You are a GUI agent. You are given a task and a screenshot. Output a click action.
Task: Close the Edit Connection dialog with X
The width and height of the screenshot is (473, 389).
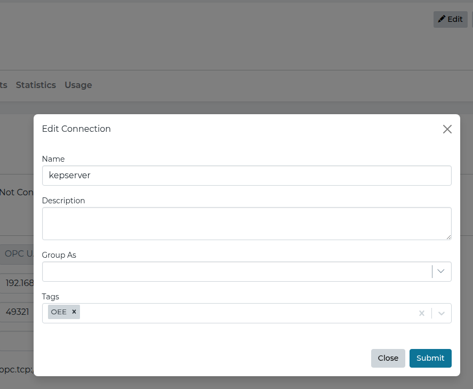click(x=447, y=129)
